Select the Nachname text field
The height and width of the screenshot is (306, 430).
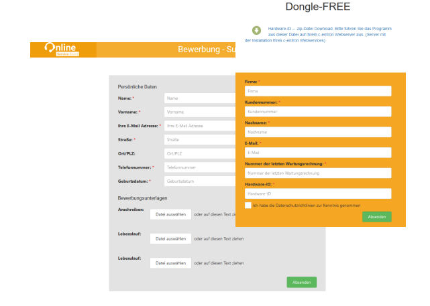click(318, 133)
